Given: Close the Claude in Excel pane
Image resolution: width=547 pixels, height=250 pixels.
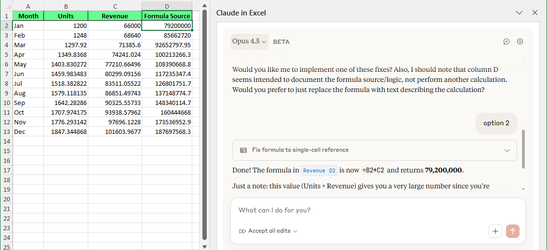Looking at the screenshot, I should pyautogui.click(x=535, y=13).
